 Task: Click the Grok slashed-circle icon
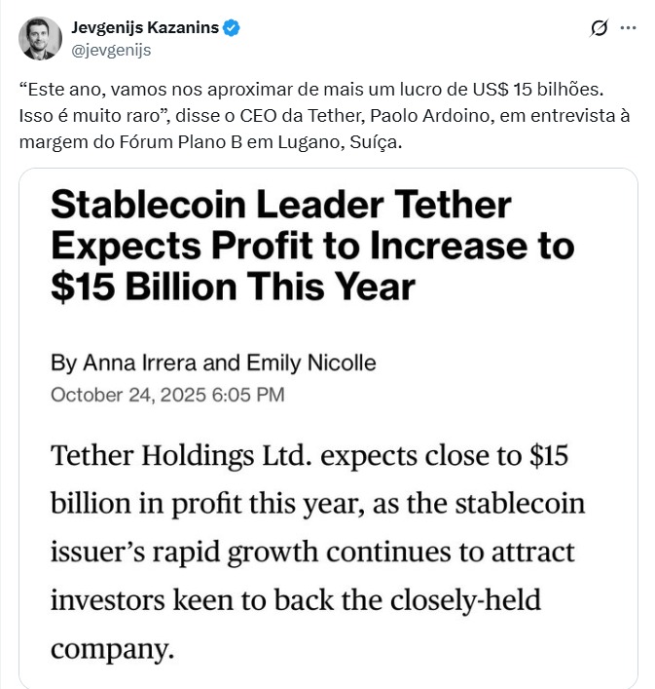click(x=600, y=29)
